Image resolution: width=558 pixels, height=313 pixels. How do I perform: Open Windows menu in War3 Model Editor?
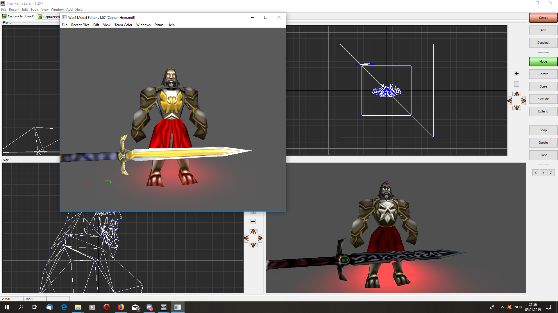pos(143,25)
